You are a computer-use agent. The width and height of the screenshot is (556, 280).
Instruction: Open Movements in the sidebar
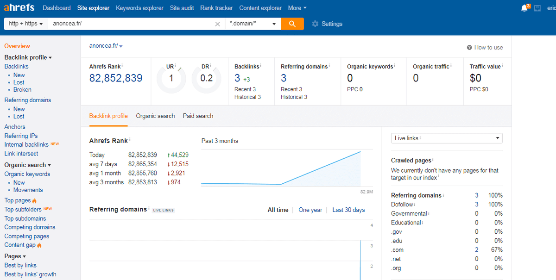[x=28, y=190]
